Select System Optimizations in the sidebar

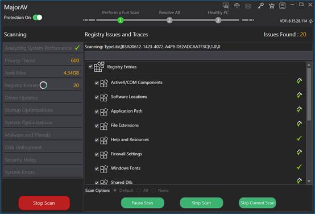pos(43,122)
